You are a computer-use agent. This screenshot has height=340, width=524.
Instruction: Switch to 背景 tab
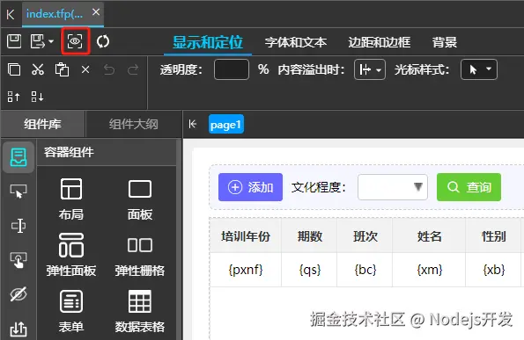(445, 42)
